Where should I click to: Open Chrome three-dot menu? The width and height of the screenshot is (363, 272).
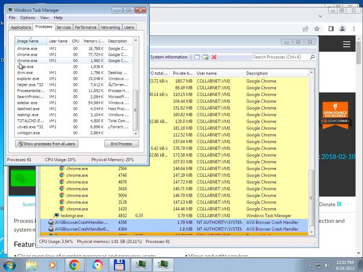(x=354, y=29)
